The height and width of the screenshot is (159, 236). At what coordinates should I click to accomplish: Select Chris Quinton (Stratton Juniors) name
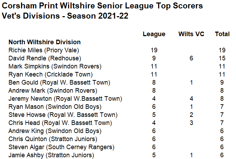coord(53,139)
